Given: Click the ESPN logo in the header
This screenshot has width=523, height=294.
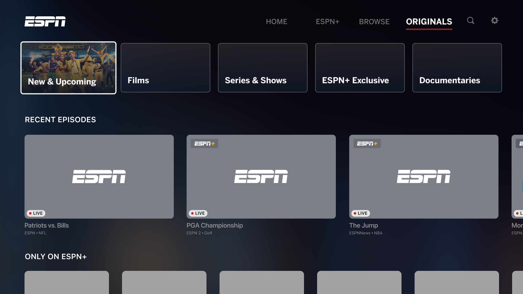Looking at the screenshot, I should click(45, 22).
